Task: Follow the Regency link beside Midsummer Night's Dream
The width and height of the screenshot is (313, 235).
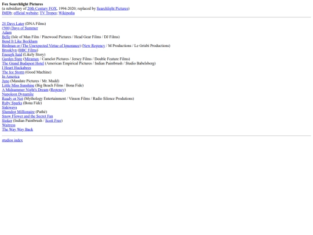Action: [x=57, y=90]
